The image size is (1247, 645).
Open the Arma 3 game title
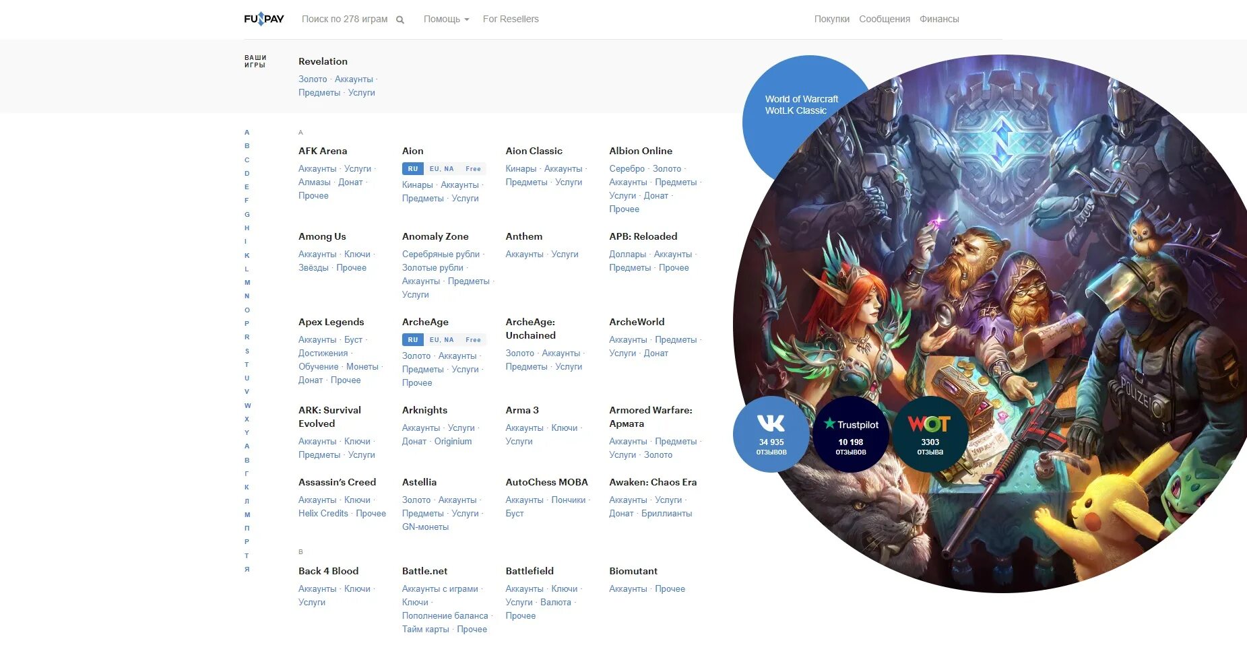click(x=522, y=410)
